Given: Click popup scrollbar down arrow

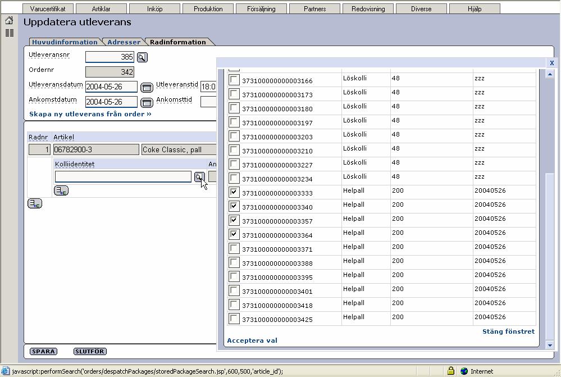Looking at the screenshot, I should tap(550, 345).
